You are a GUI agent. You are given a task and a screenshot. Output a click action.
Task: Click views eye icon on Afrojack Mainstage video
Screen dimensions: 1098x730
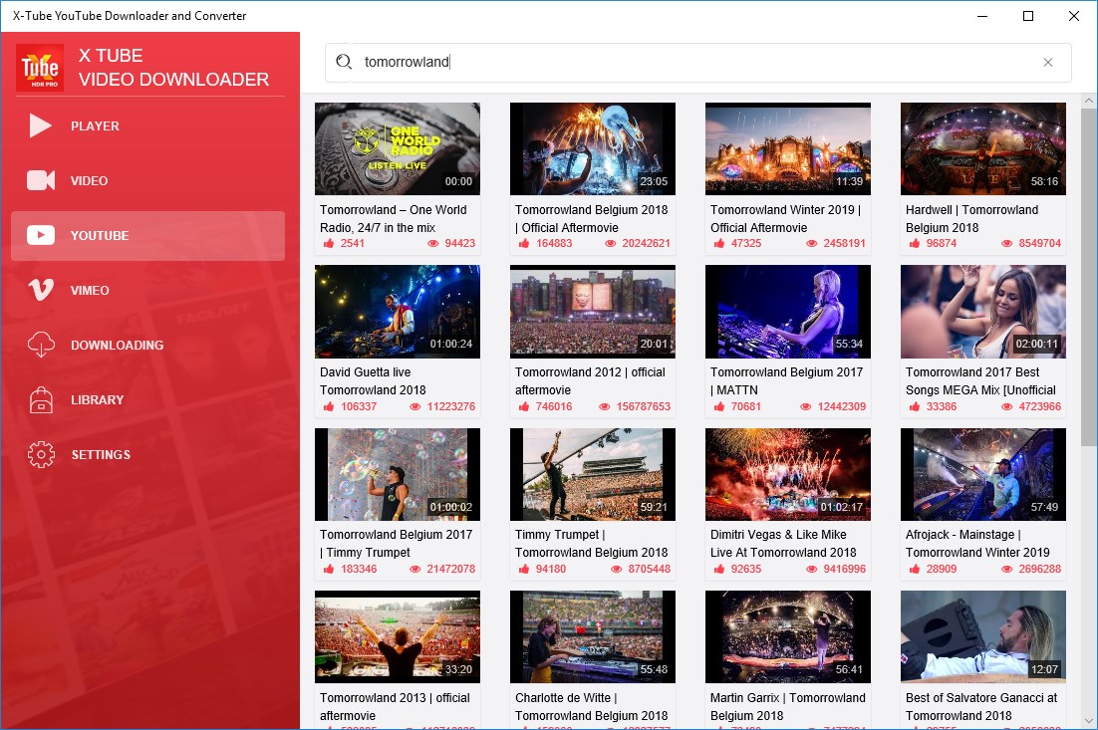(1006, 569)
